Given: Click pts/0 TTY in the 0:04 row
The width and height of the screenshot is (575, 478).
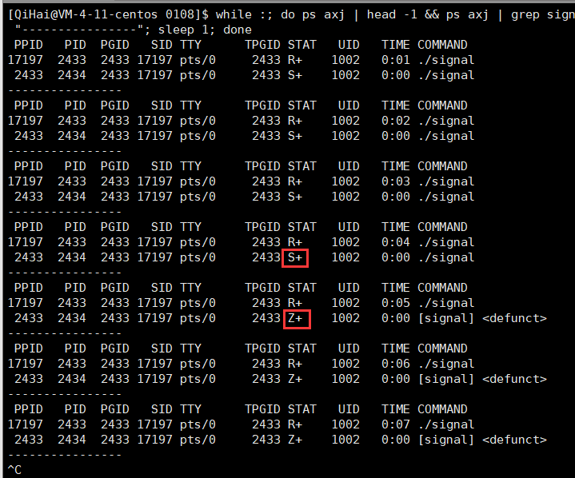Looking at the screenshot, I should click(x=198, y=242).
